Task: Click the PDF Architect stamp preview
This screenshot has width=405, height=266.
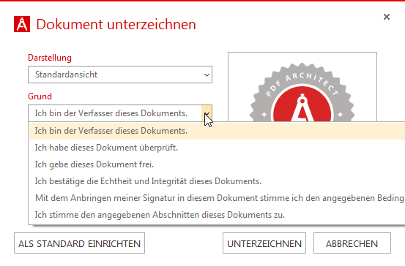Action: click(302, 87)
